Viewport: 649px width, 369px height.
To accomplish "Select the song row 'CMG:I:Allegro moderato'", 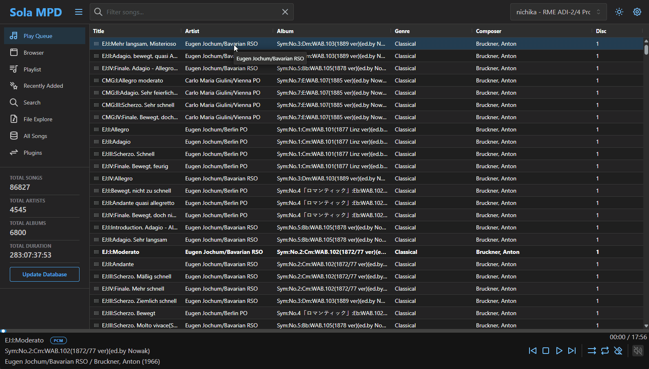I will coord(133,80).
